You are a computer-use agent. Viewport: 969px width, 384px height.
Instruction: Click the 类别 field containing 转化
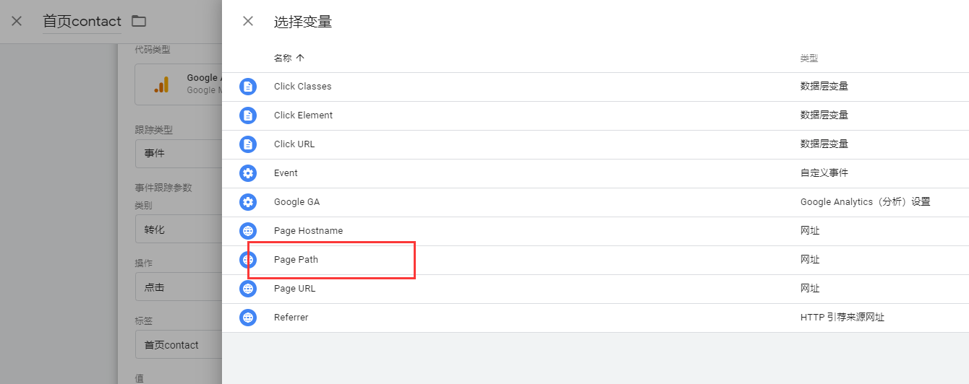tap(178, 230)
